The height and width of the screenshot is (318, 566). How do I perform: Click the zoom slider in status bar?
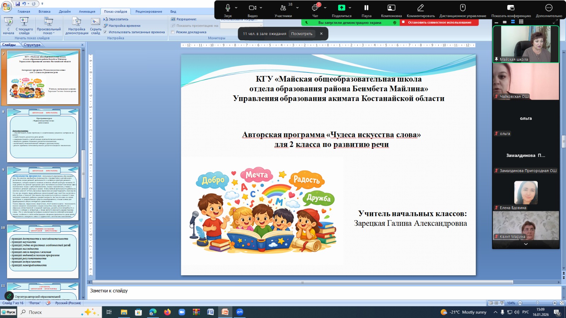click(x=537, y=303)
